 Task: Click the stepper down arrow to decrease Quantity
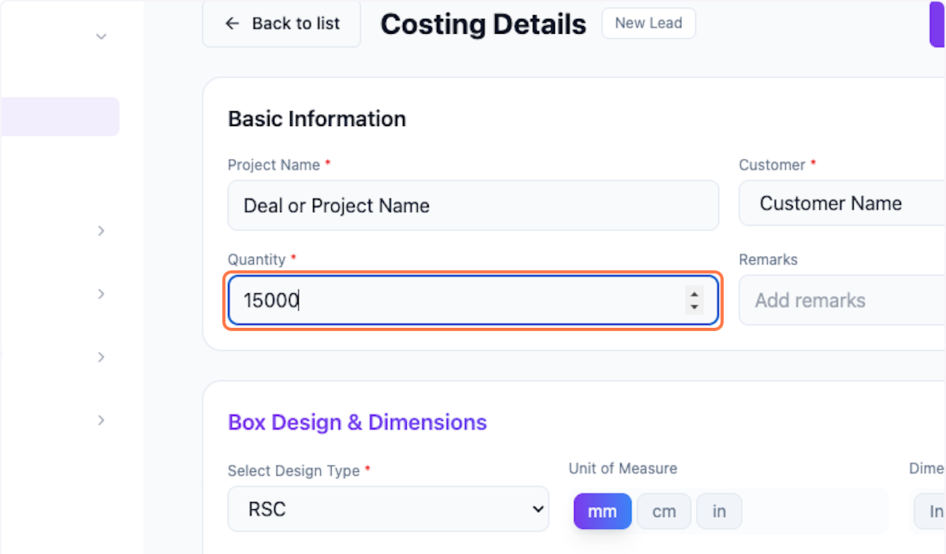coord(693,306)
